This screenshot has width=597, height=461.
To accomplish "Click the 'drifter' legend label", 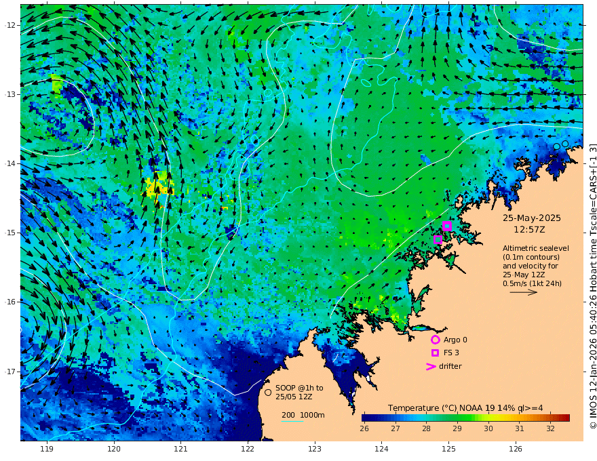I will click(450, 366).
